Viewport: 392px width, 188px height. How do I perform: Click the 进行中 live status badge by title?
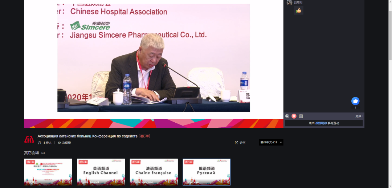(x=144, y=136)
